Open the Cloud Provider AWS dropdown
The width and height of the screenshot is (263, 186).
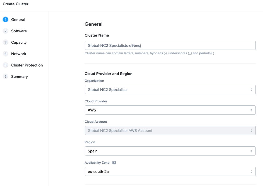(x=170, y=110)
